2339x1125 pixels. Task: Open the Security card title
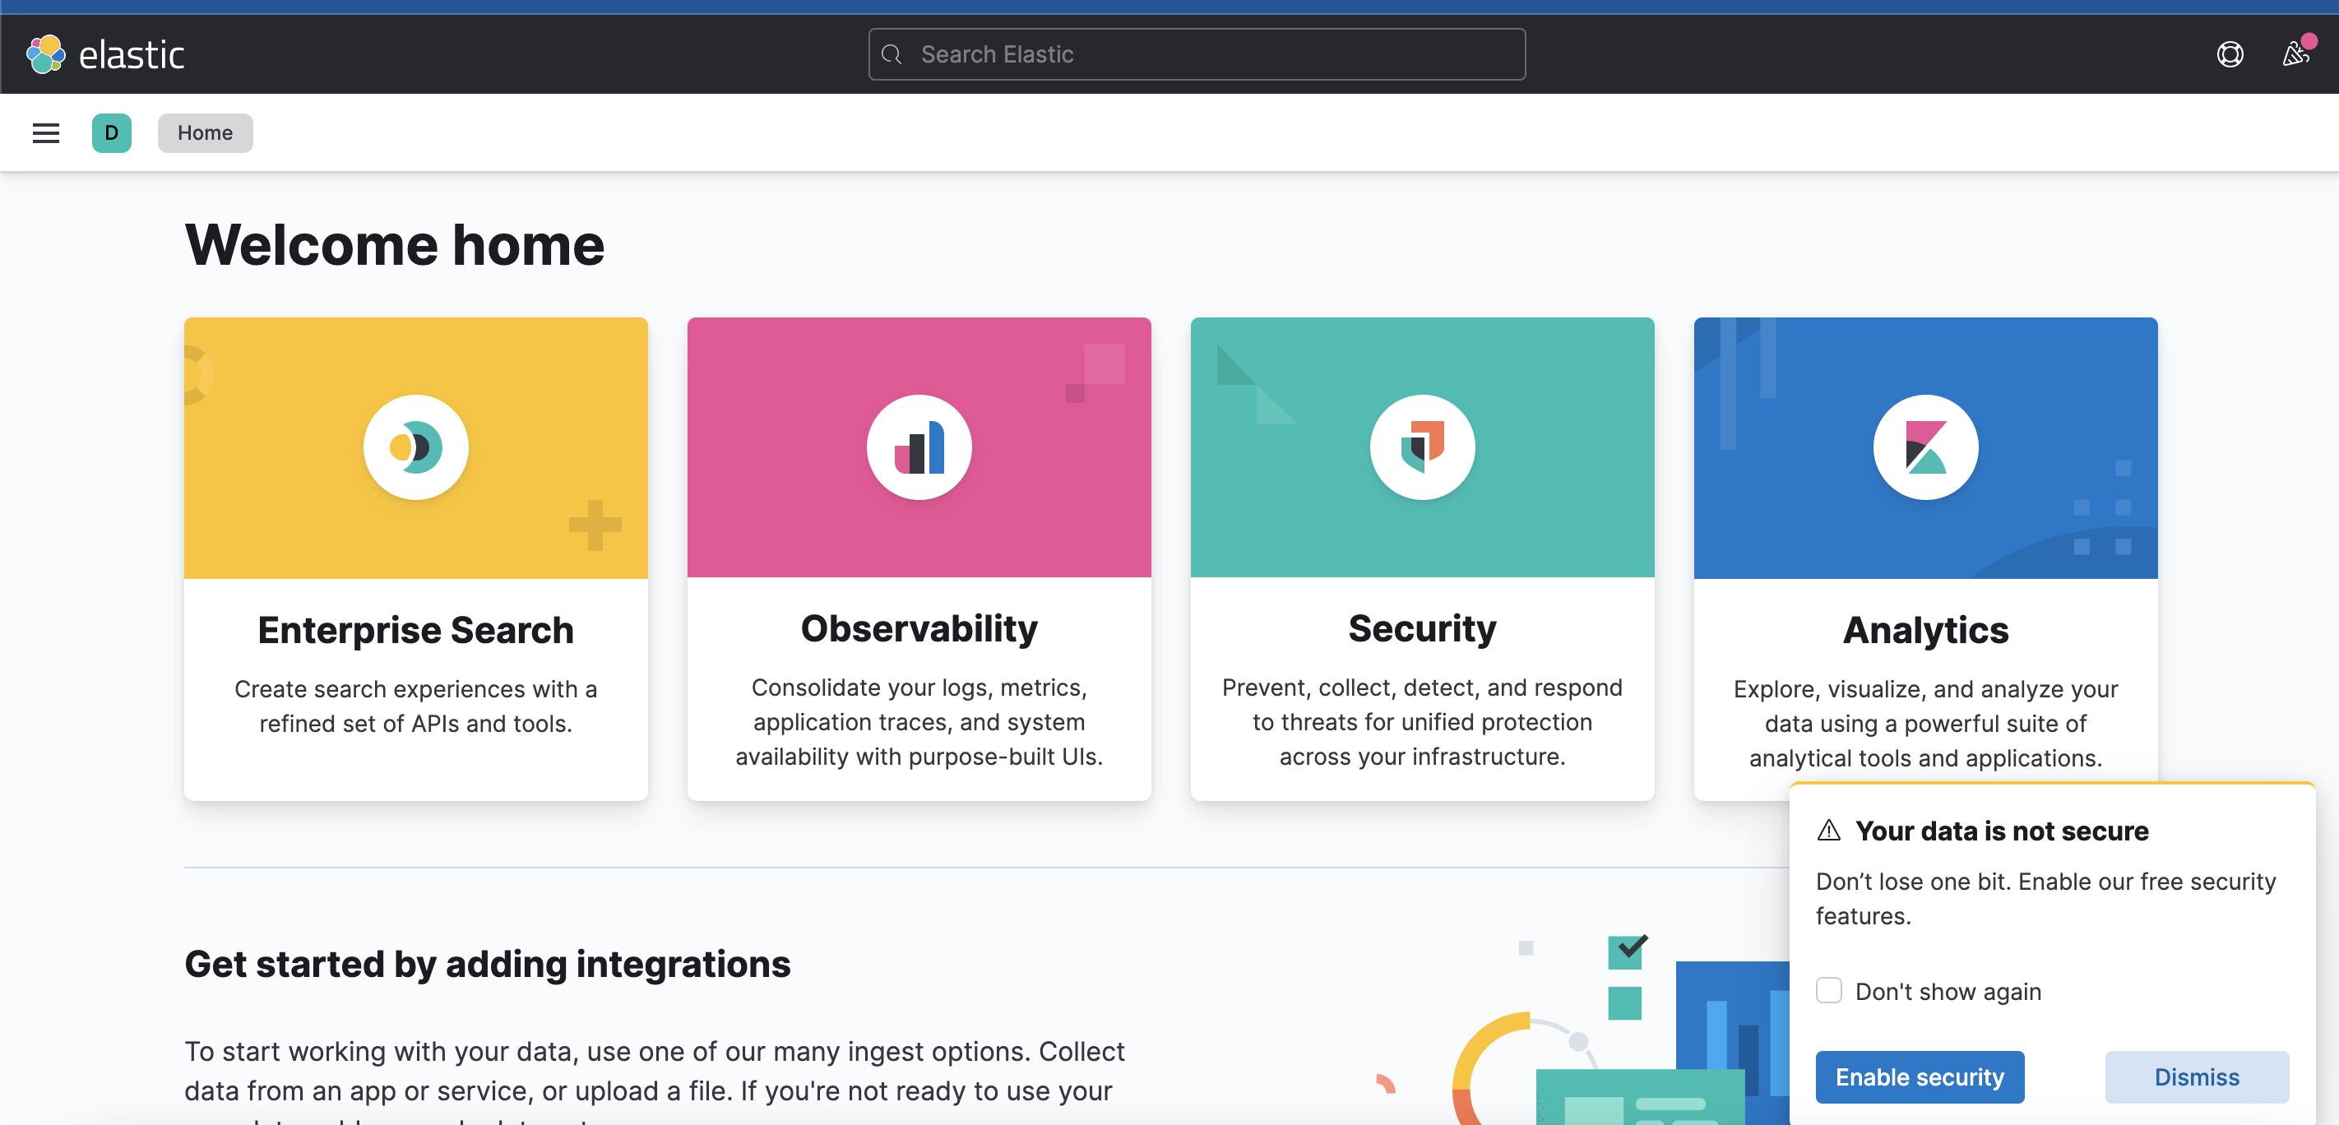click(1422, 628)
